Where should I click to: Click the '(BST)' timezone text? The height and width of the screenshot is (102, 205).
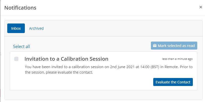(155, 67)
